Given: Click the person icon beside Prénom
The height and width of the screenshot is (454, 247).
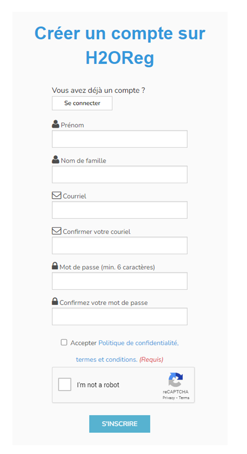Looking at the screenshot, I should point(55,124).
